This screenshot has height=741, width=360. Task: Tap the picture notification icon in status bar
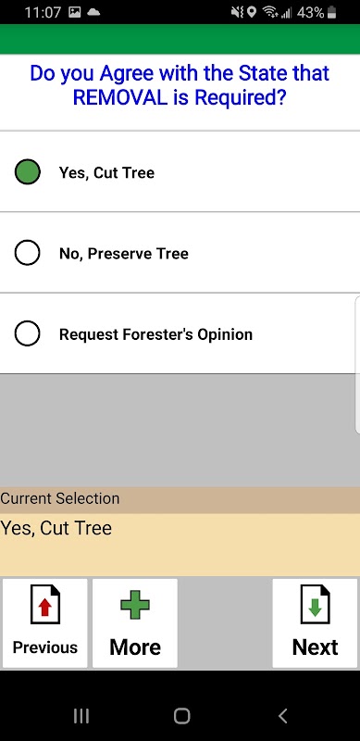pos(75,12)
